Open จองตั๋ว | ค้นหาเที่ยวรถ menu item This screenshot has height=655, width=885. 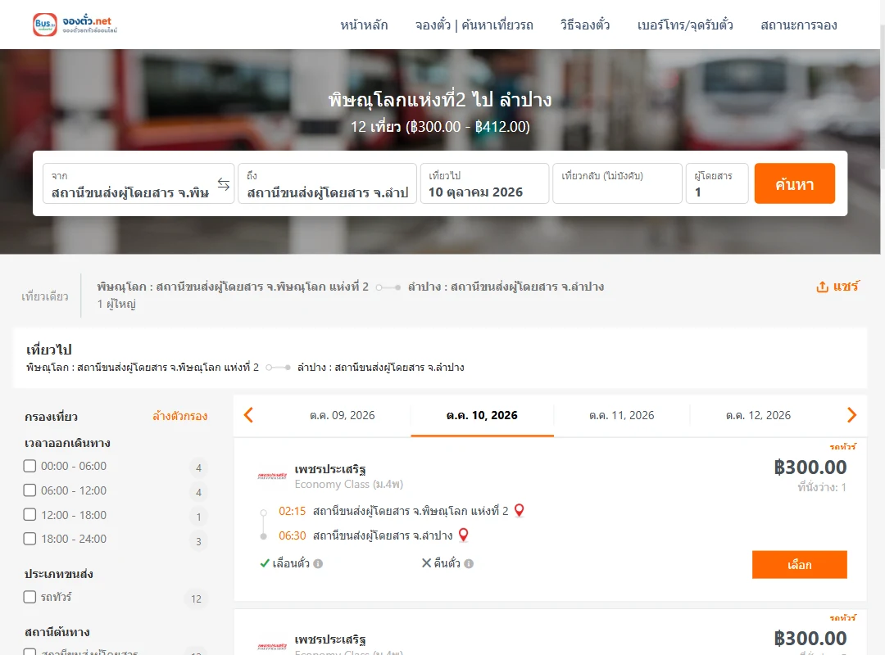coord(474,25)
